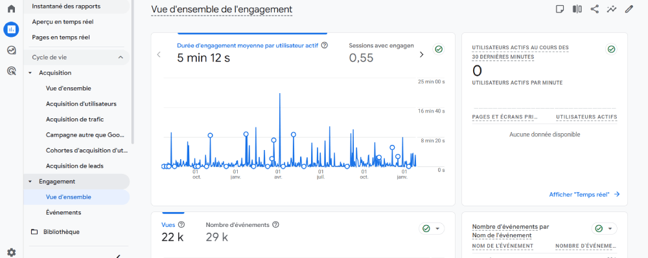Open the Explore icon in left rail
Viewport: 648px width, 258px height.
11,50
